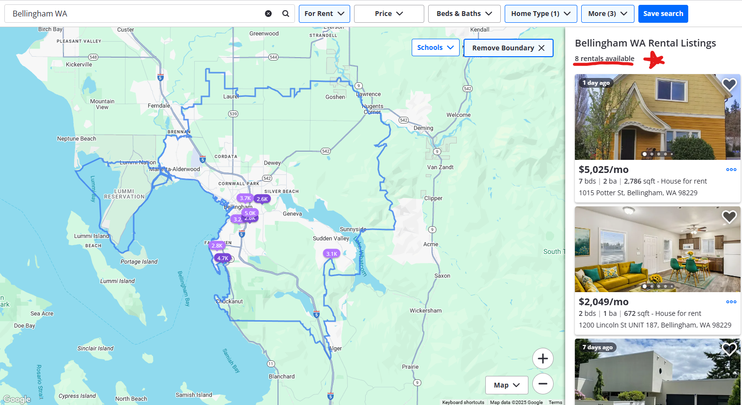Image resolution: width=742 pixels, height=405 pixels.
Task: Click the 1015 Potter St address text
Action: point(638,193)
